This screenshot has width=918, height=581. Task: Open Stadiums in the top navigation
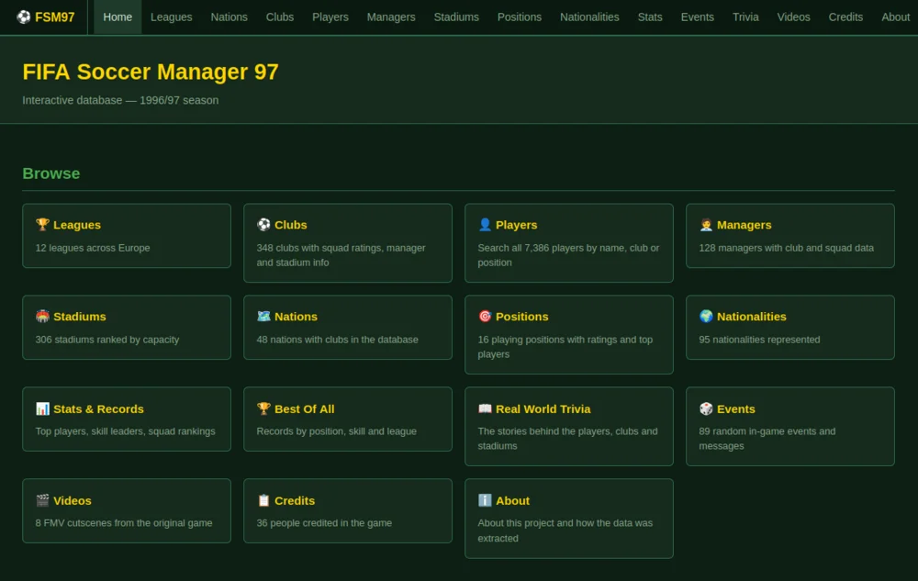click(456, 17)
